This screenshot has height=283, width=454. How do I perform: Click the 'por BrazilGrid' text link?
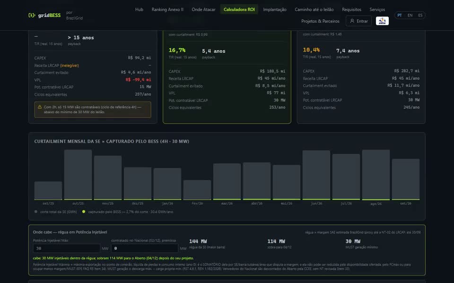tap(74, 15)
